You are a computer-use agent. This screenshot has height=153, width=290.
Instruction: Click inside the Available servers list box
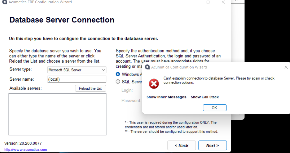coord(57,114)
